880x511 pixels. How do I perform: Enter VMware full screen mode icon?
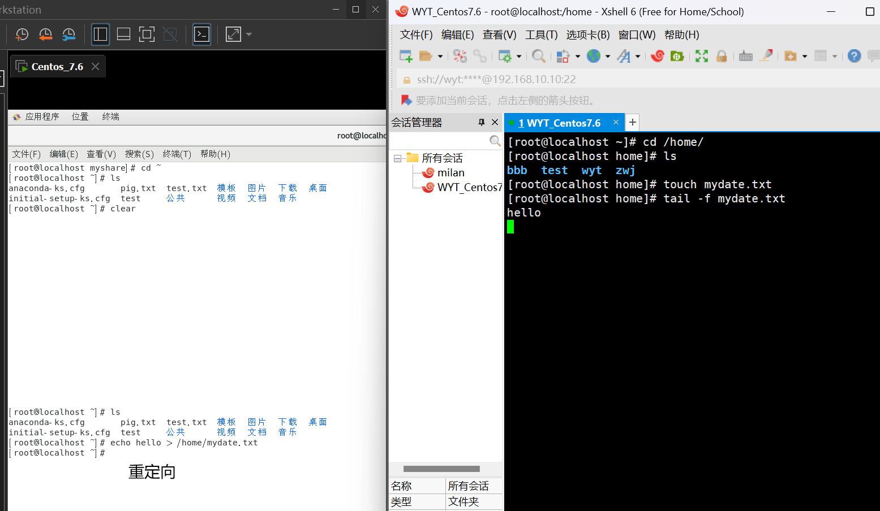click(147, 34)
